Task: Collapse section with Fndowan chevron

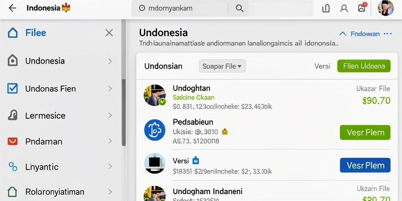Action: click(x=342, y=34)
